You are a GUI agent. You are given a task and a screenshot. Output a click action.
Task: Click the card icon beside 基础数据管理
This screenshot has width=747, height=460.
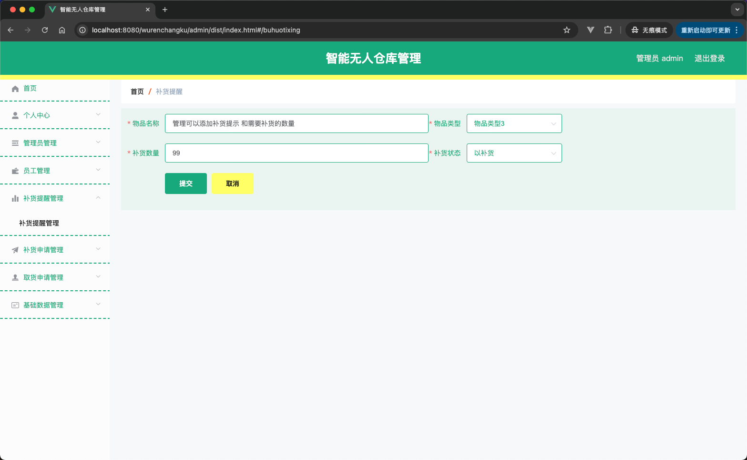pos(15,305)
